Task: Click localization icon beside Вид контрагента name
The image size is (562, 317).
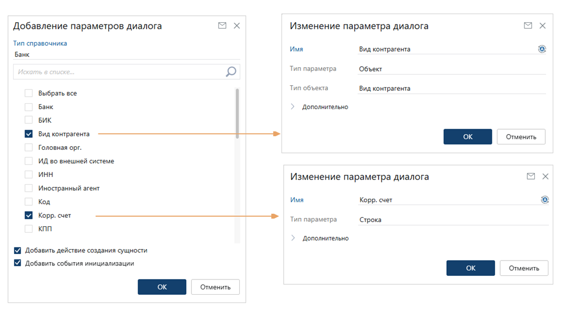Action: 542,49
